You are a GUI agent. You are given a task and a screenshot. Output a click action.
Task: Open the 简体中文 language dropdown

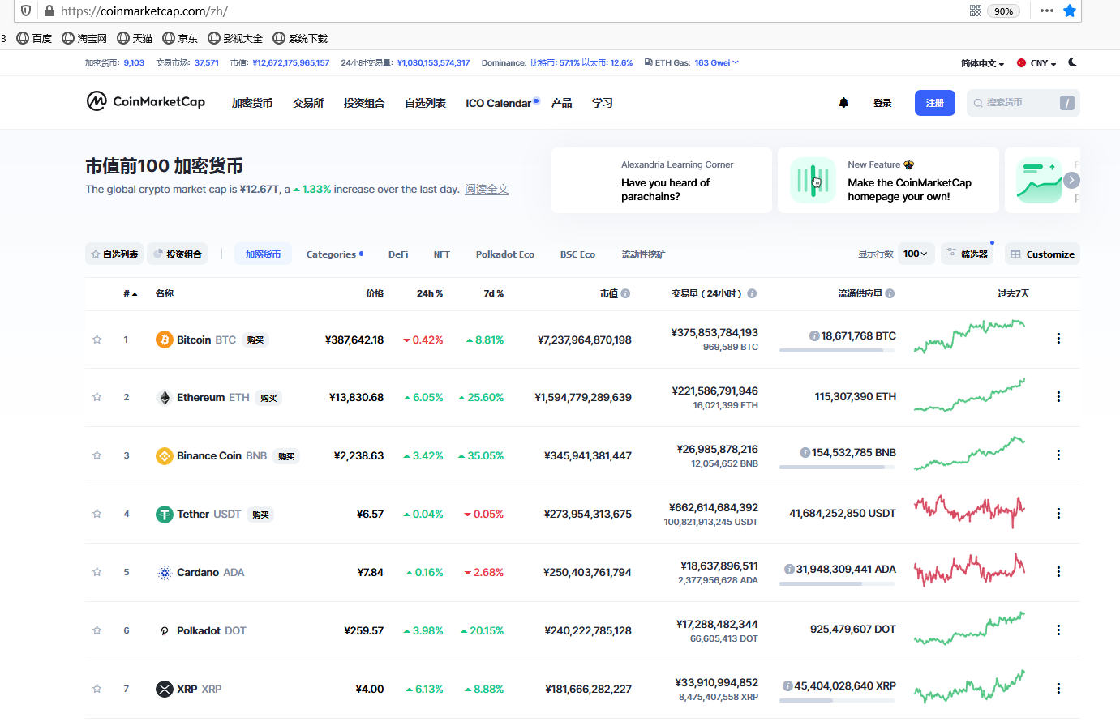point(982,63)
